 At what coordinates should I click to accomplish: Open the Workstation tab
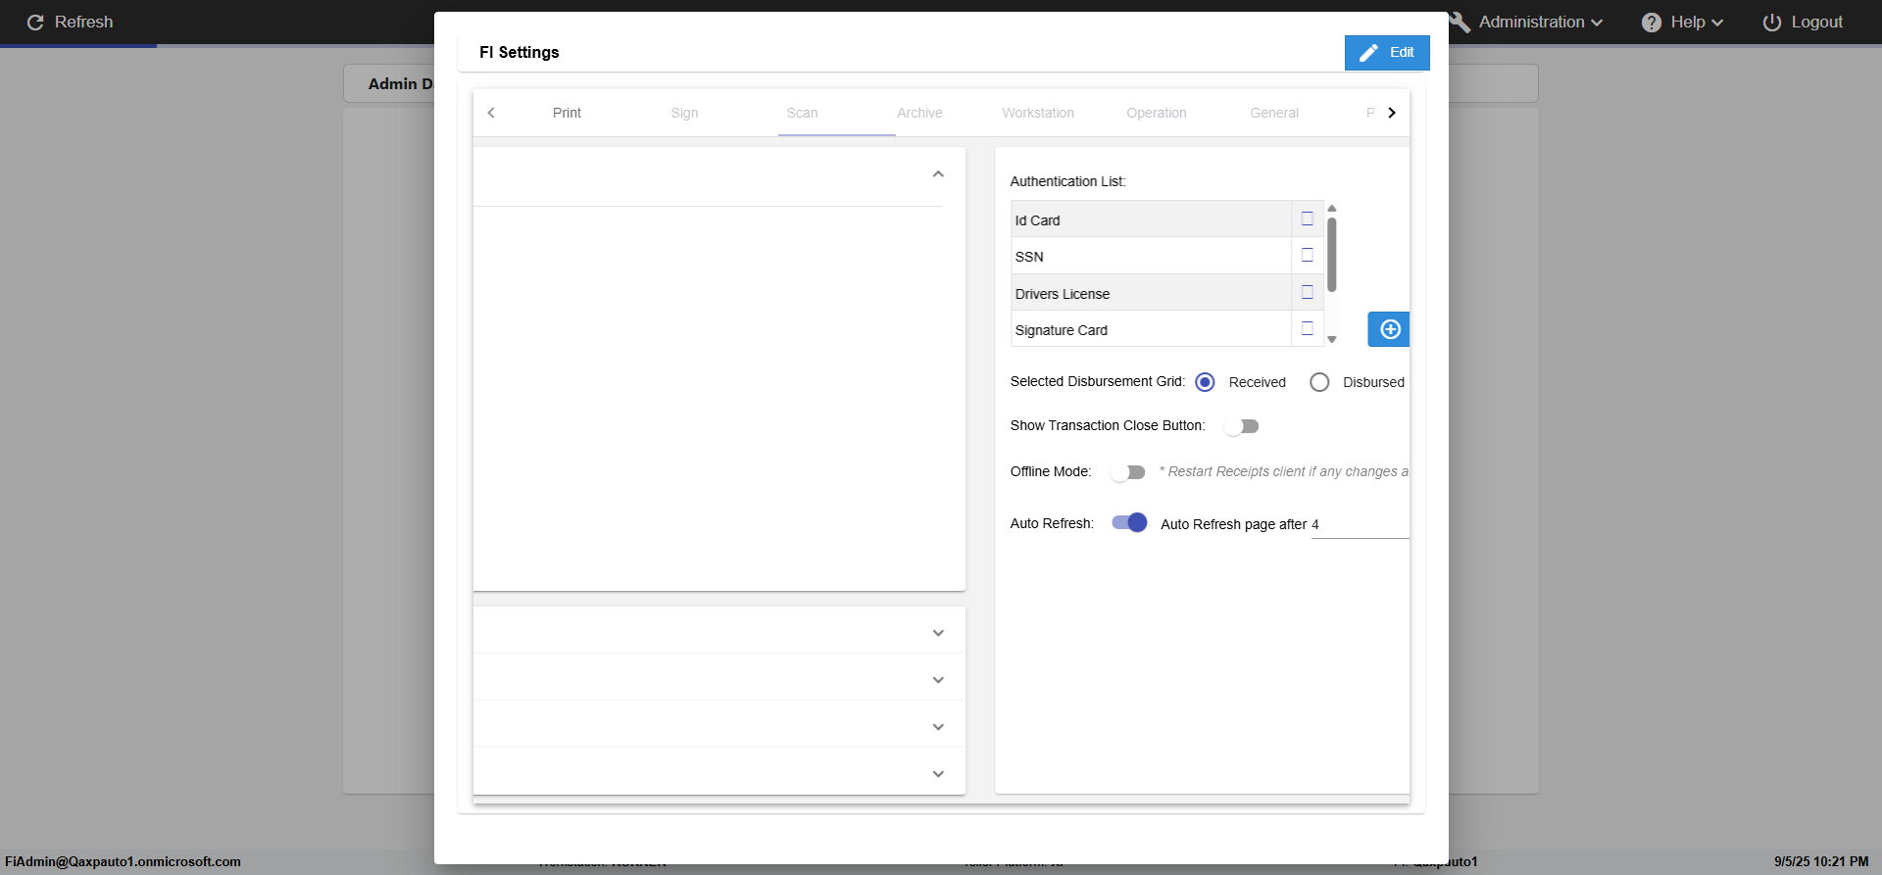[1037, 114]
